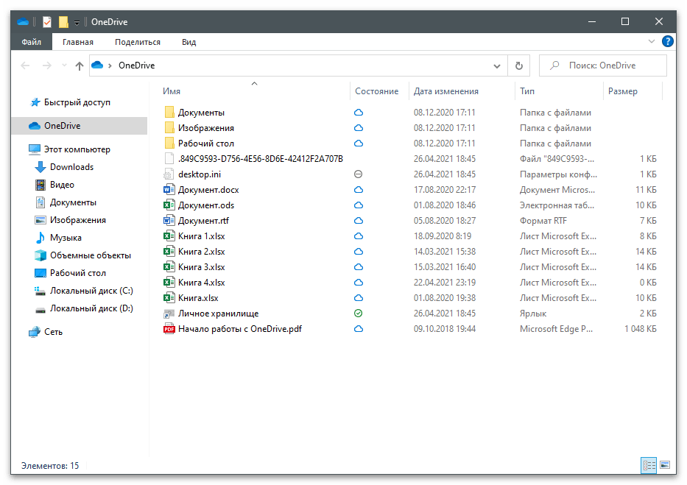Open the quick access toolbar customize arrow
687x485 pixels.
tap(77, 22)
